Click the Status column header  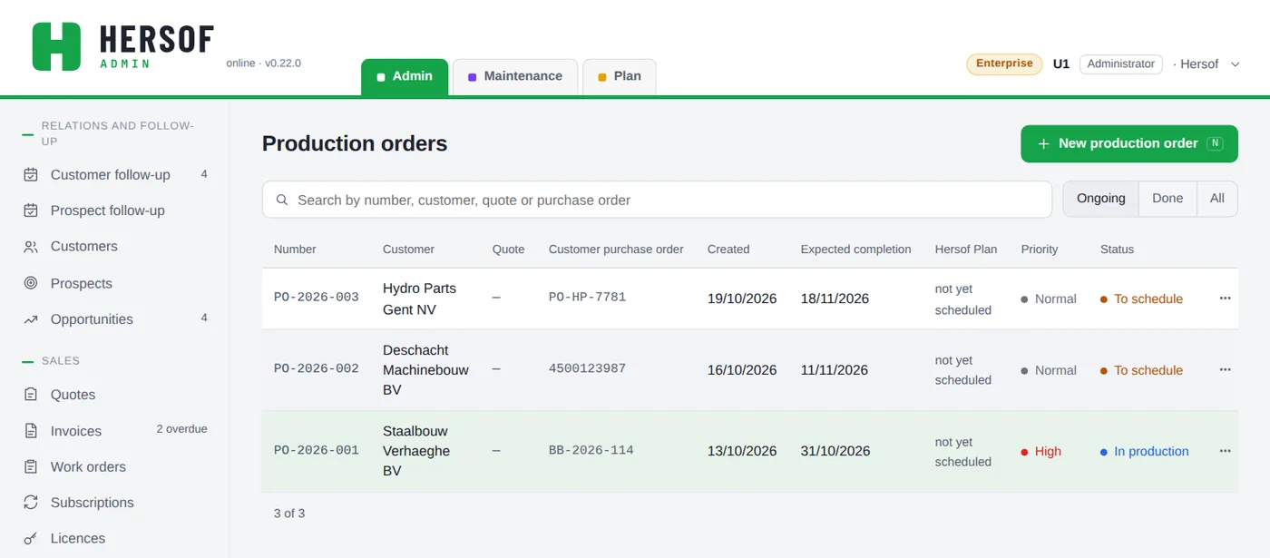pyautogui.click(x=1117, y=249)
